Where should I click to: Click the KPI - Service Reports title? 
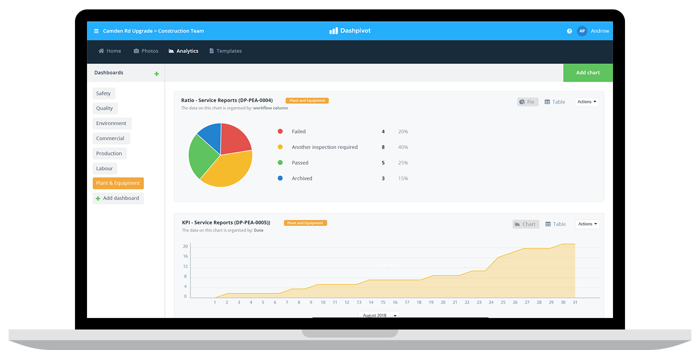click(x=226, y=222)
